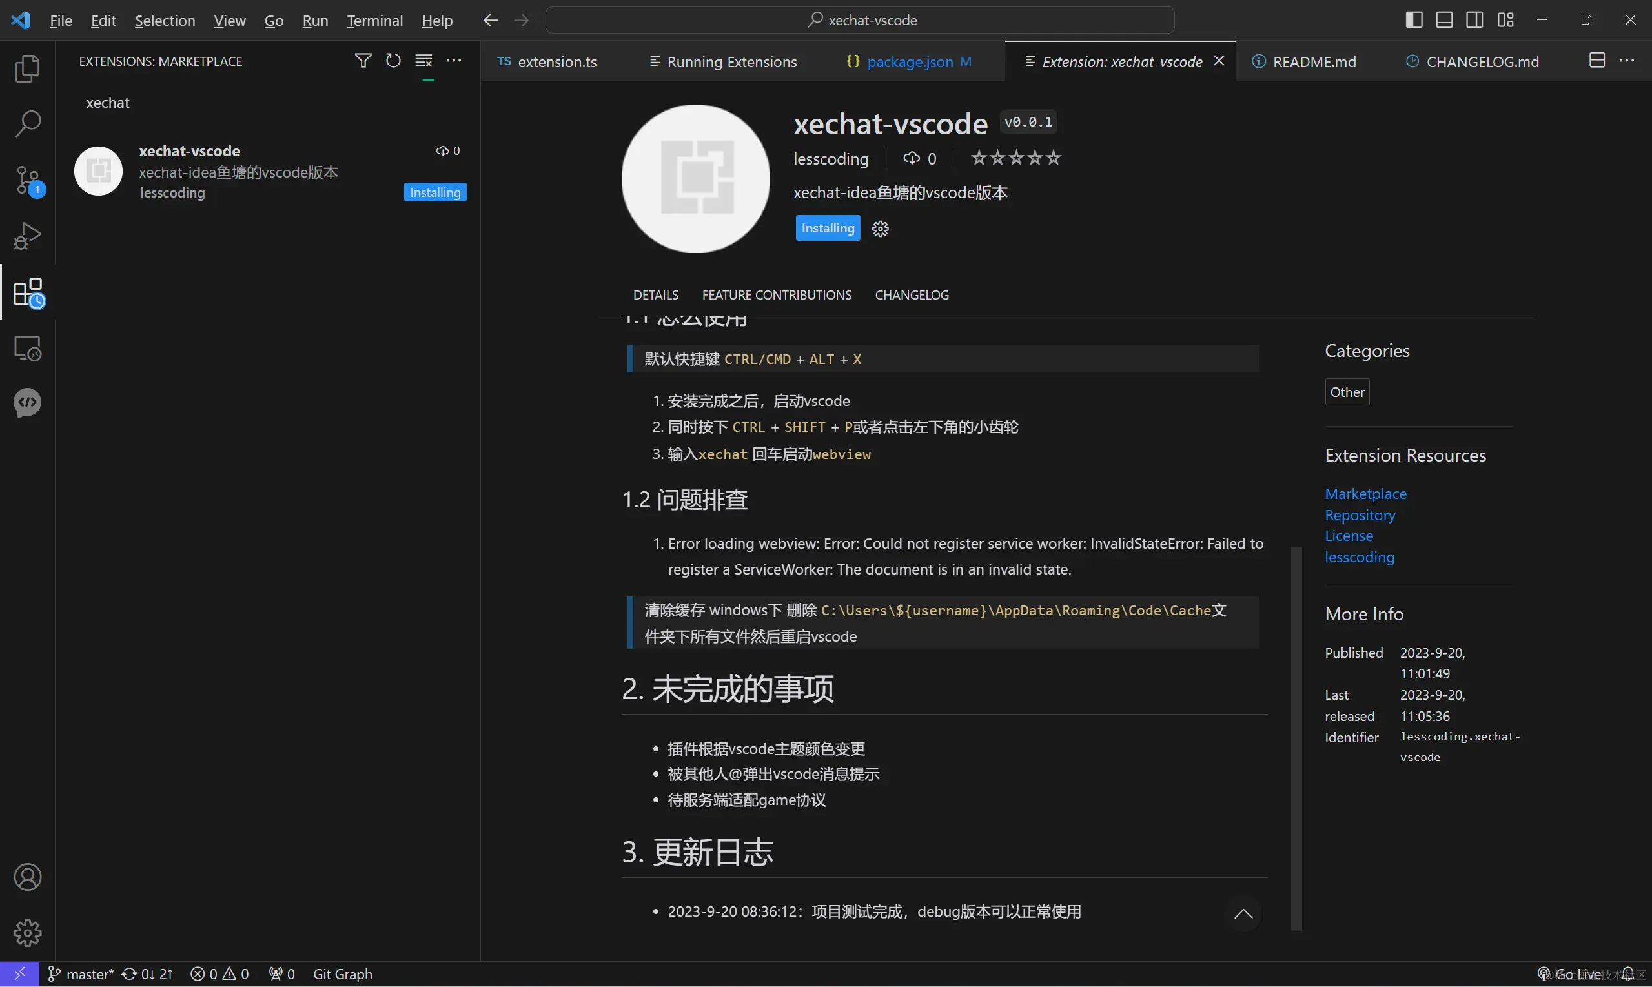Close the Extension: xechat-vscode tab
Screen dimensions: 1652x987
tap(1219, 61)
